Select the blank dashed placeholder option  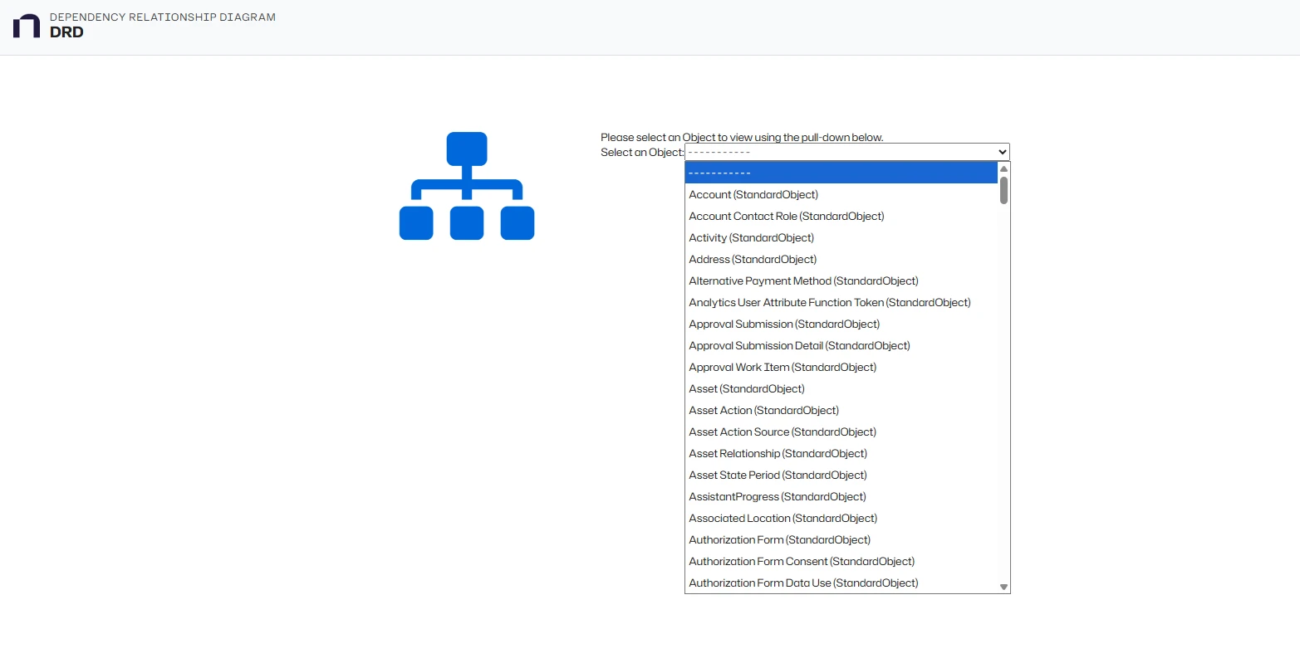841,173
